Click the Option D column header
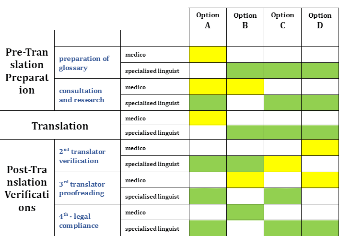Viewport: 339px width, 236px height. click(320, 20)
